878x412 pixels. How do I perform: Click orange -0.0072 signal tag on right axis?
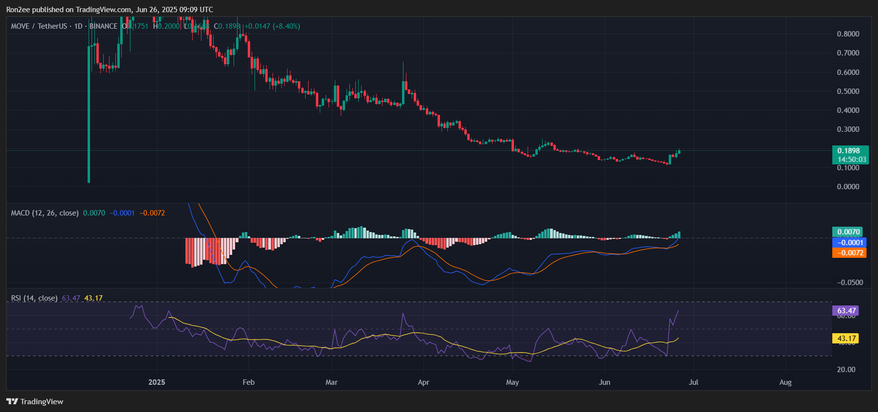pyautogui.click(x=849, y=253)
